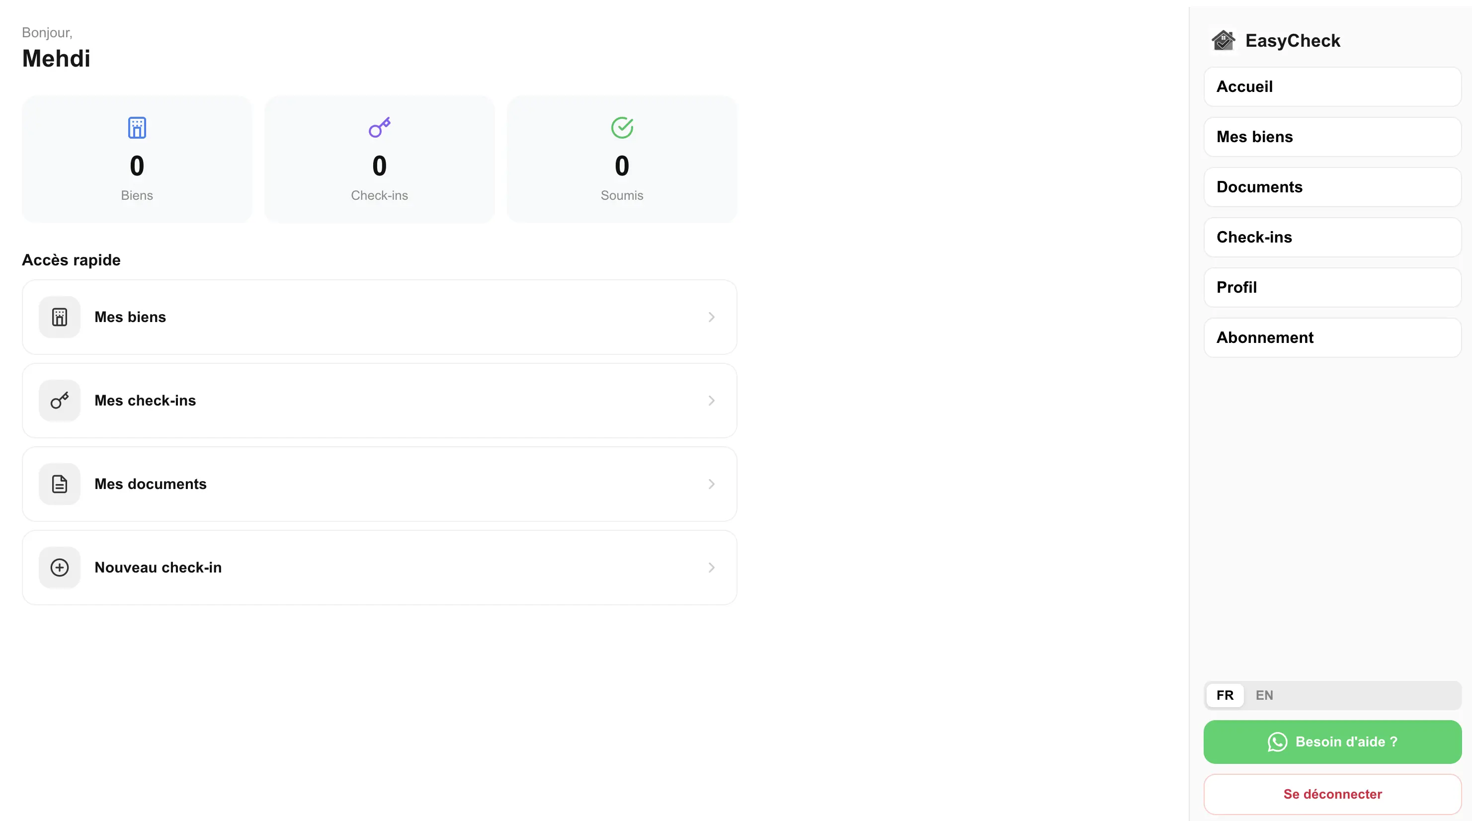This screenshot has width=1472, height=821.
Task: Switch language to EN
Action: tap(1264, 695)
